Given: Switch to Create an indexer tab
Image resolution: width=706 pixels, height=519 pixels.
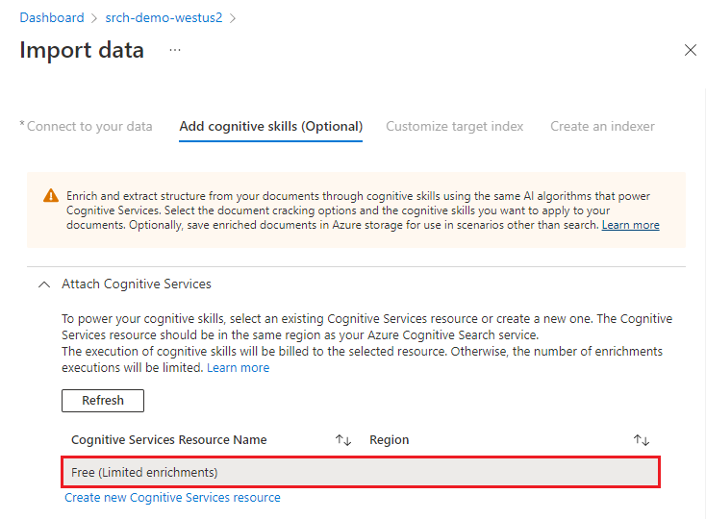Looking at the screenshot, I should coord(602,126).
